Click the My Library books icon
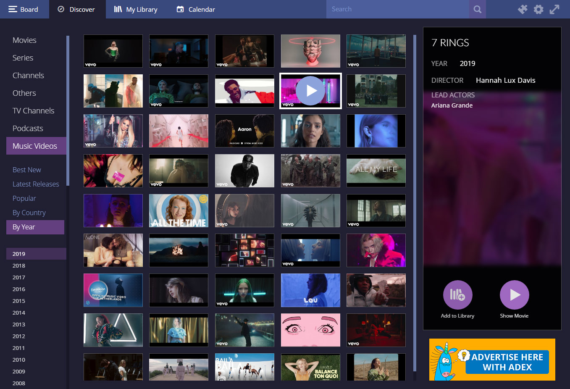The width and height of the screenshot is (570, 389). point(118,9)
